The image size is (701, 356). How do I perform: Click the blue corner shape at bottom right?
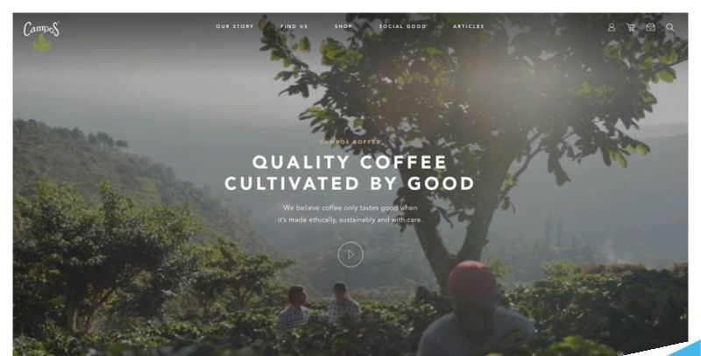tap(686, 349)
